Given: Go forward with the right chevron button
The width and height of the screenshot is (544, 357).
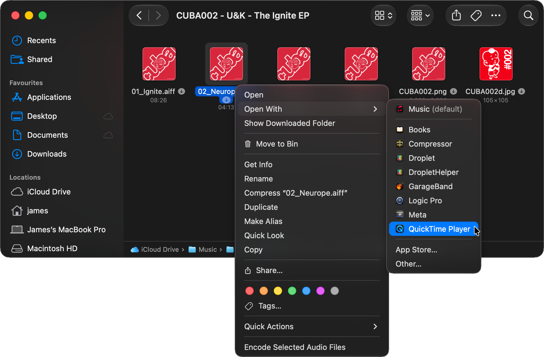Looking at the screenshot, I should pos(158,15).
